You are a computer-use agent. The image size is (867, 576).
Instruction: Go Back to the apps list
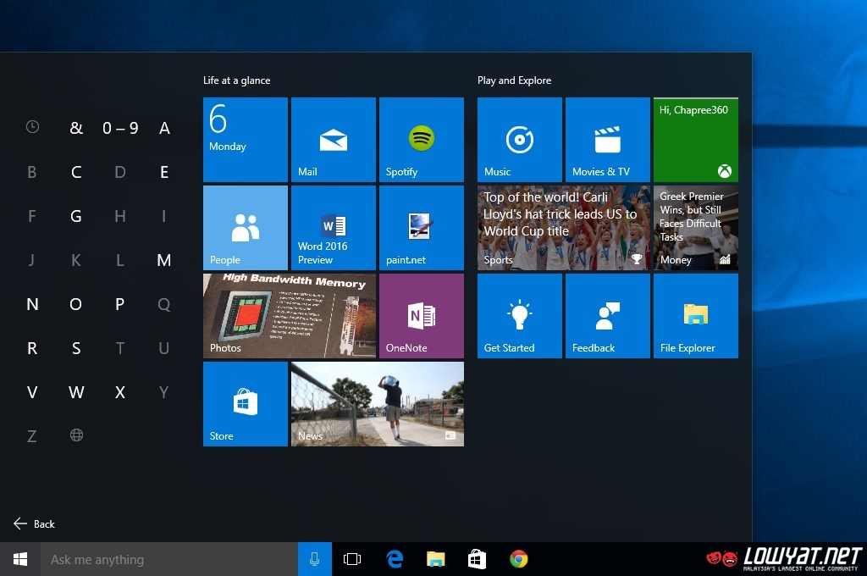[35, 524]
